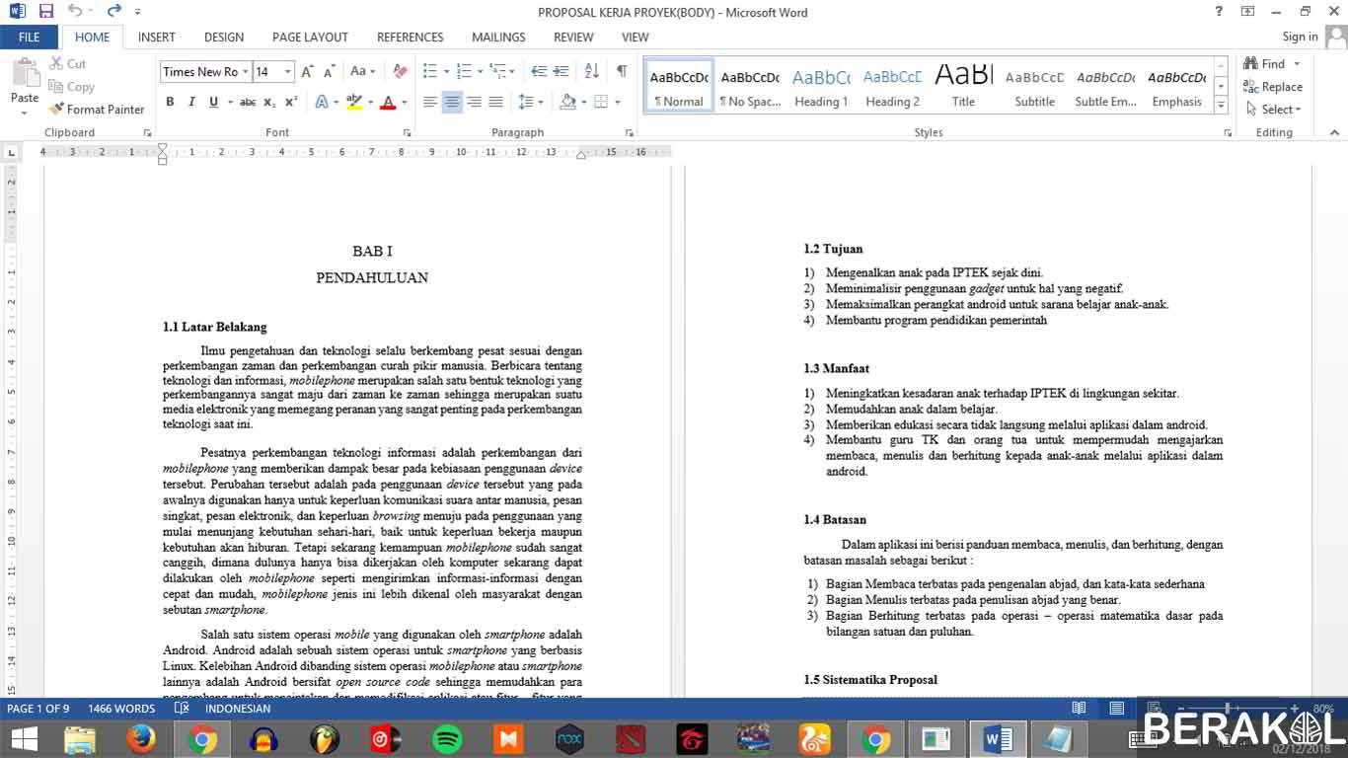Screen dimensions: 1348x758
Task: Open Spotify from the taskbar
Action: [x=447, y=739]
